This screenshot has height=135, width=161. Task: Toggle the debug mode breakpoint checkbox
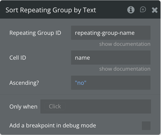point(146,126)
